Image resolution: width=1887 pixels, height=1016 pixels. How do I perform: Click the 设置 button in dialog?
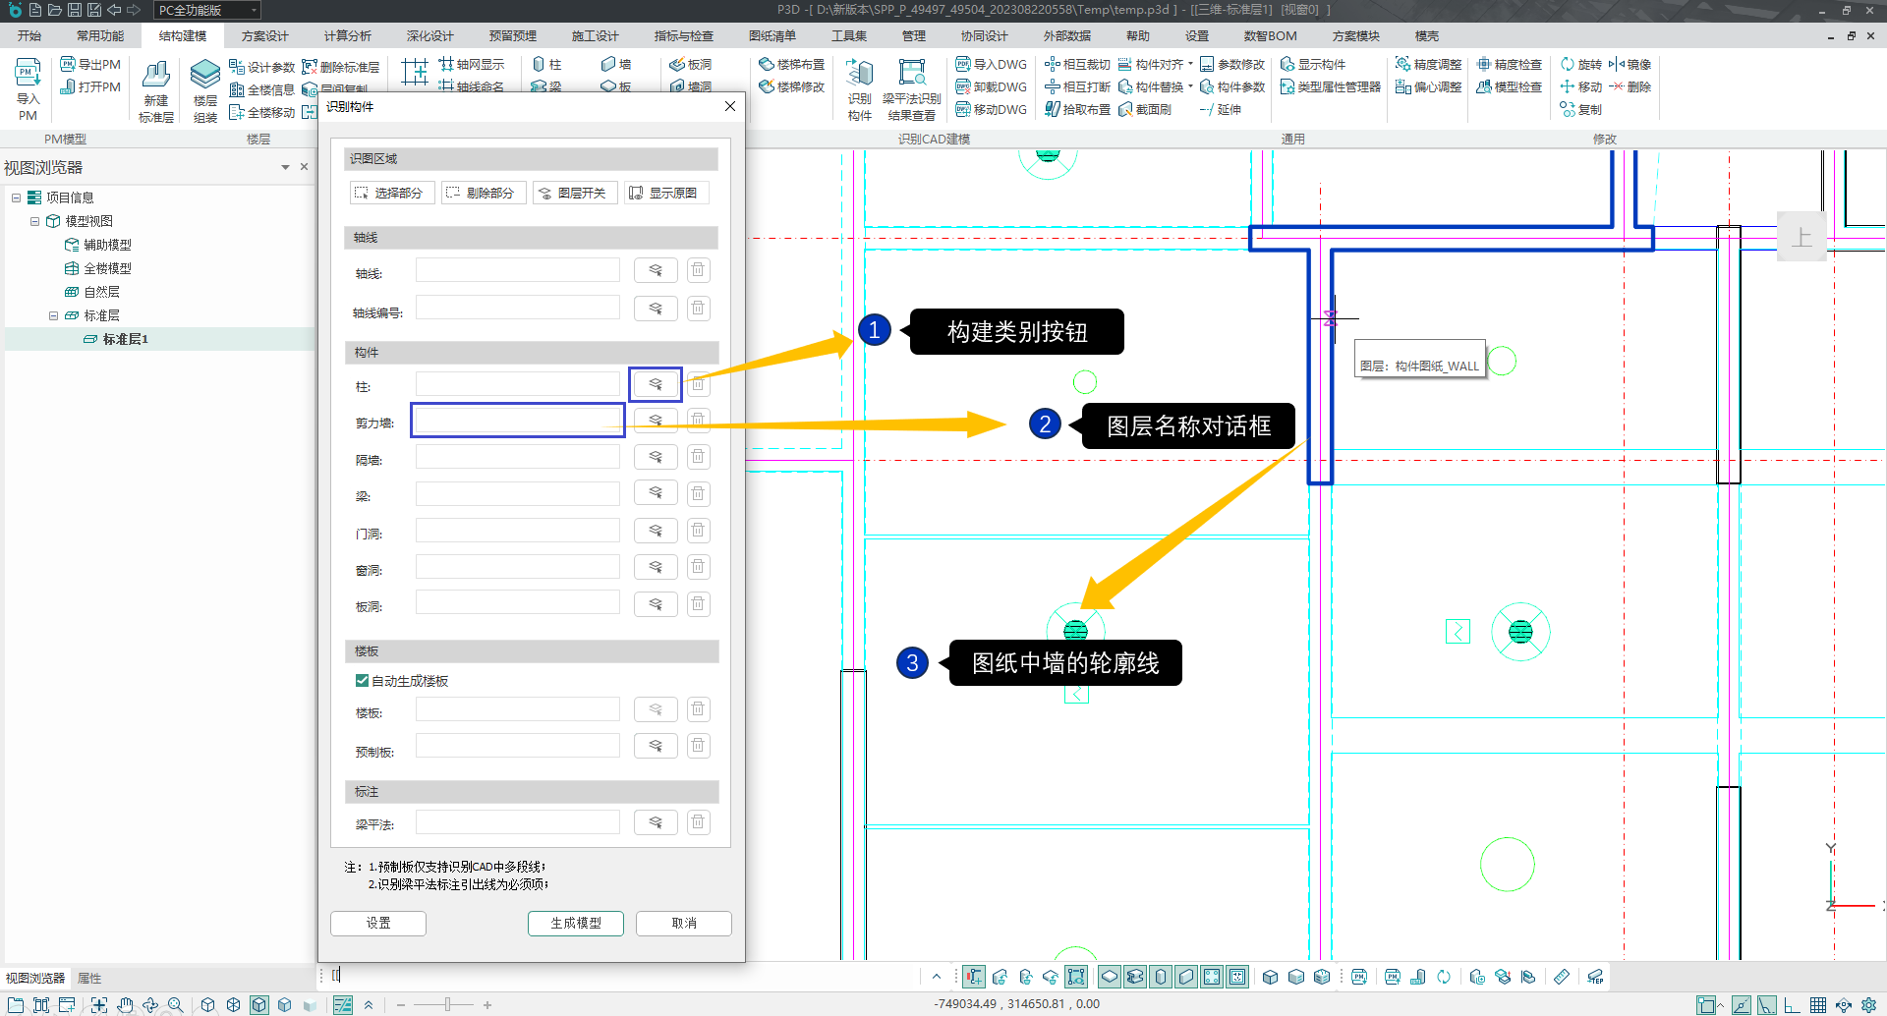pos(378,924)
